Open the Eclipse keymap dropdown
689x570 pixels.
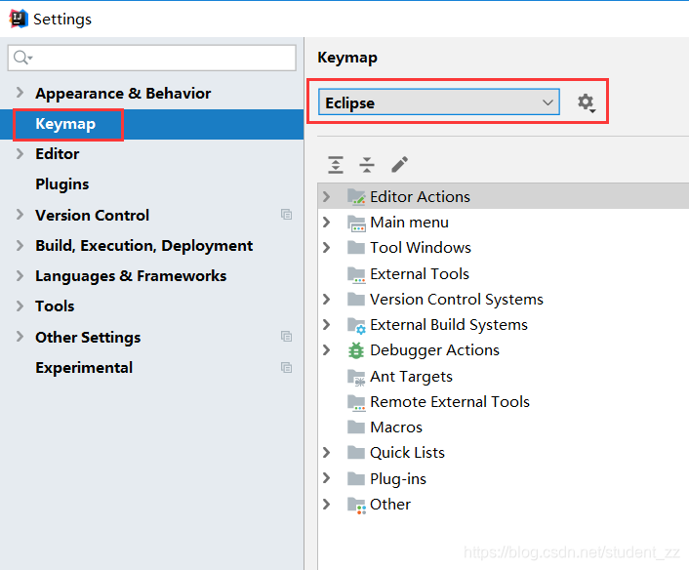[439, 102]
